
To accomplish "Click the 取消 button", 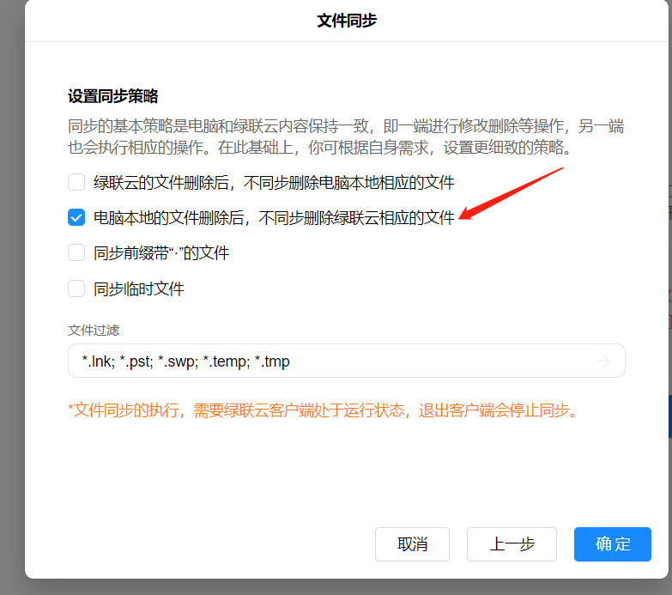I will coord(412,544).
